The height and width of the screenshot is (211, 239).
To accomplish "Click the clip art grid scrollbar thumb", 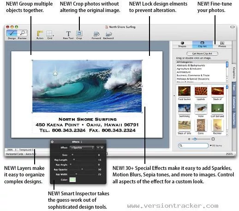I will click(227, 87).
